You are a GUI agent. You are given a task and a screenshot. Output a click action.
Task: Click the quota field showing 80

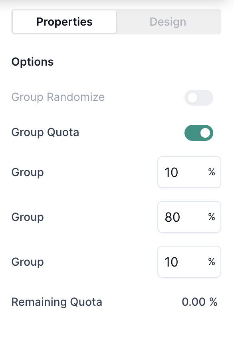189,217
